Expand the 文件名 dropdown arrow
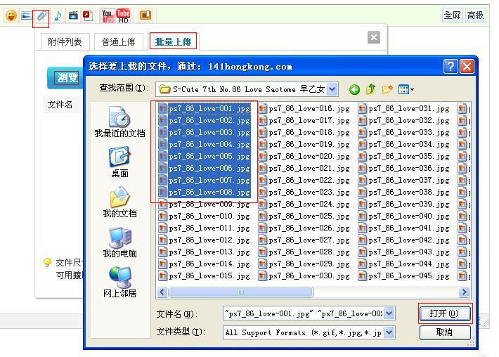The width and height of the screenshot is (499, 357). pyautogui.click(x=389, y=313)
